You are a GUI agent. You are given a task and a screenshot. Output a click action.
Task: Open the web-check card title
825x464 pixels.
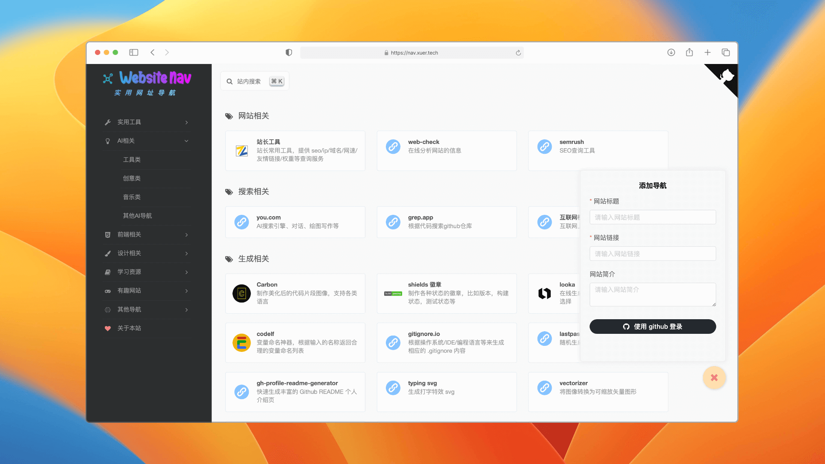click(424, 142)
